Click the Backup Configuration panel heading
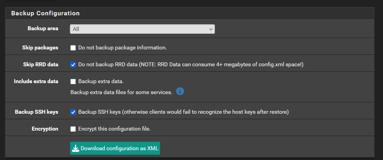The image size is (383, 160). (x=46, y=13)
